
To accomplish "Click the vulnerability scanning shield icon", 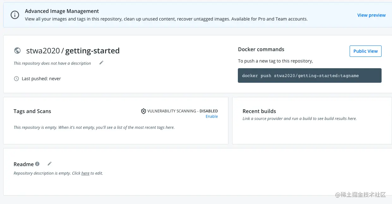I will click(x=143, y=111).
